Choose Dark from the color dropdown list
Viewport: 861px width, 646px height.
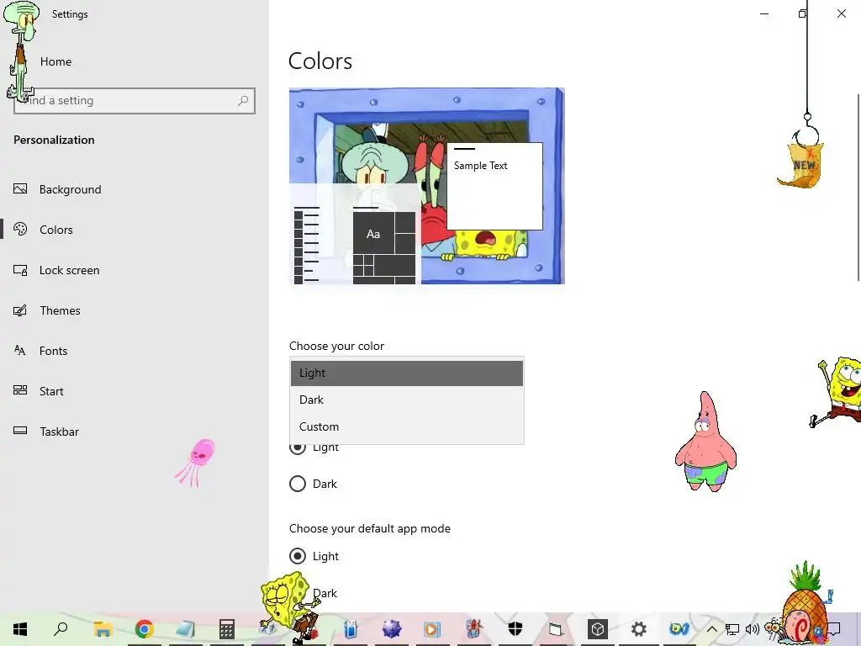407,400
